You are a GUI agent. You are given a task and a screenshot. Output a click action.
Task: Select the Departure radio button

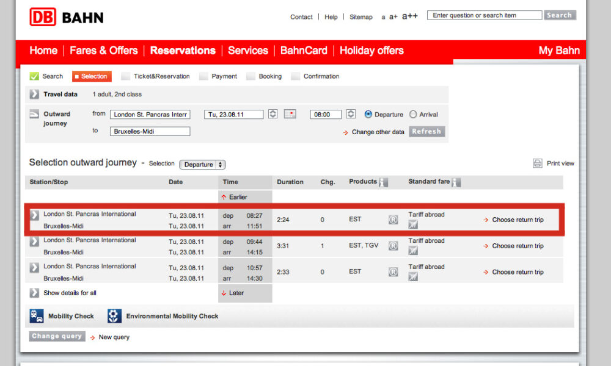368,114
